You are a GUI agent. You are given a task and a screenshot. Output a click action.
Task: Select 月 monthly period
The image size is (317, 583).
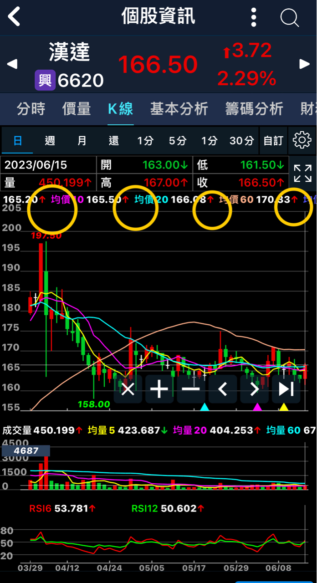(82, 140)
